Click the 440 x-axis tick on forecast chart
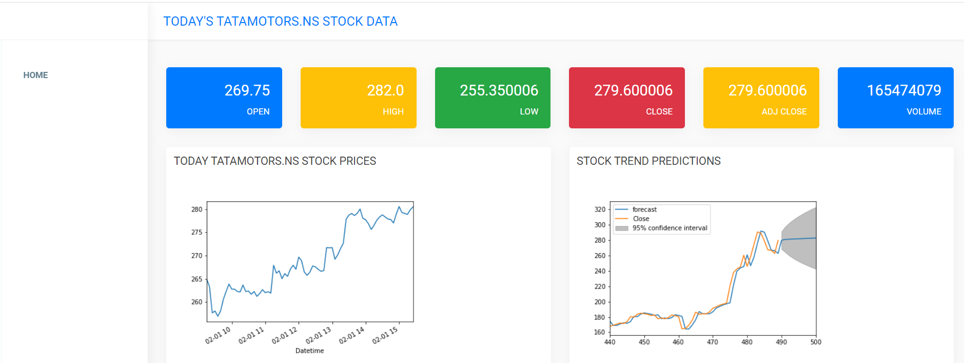Viewport: 964px width, 363px height. [x=609, y=342]
